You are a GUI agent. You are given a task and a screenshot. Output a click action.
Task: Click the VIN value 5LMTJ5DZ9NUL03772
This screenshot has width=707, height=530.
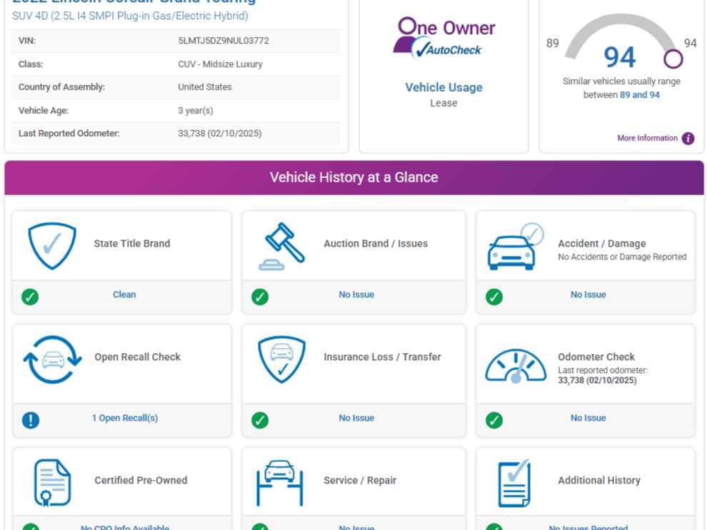pos(224,41)
